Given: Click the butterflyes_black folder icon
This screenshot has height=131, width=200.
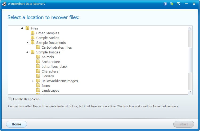Looking at the screenshot, I should click(x=38, y=66).
